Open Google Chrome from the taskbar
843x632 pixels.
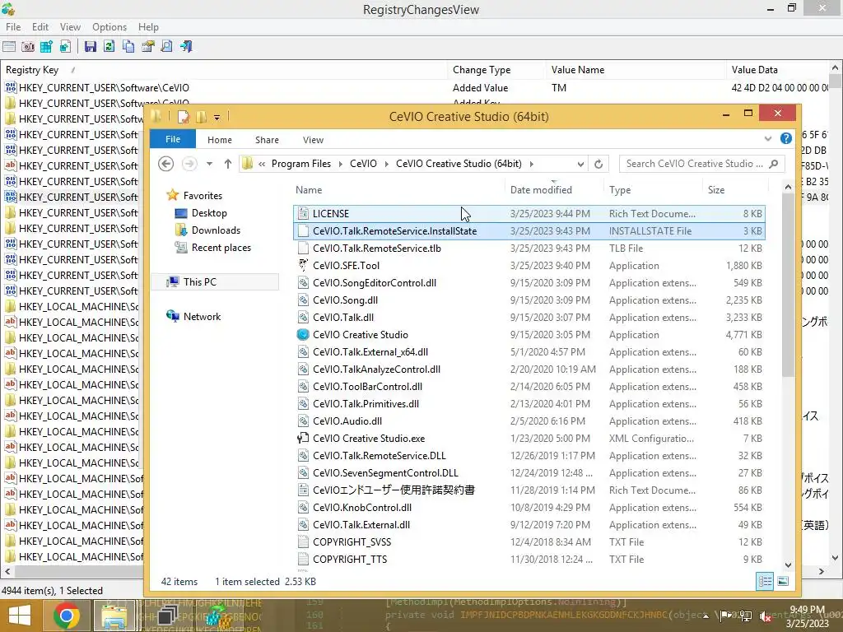tap(67, 616)
